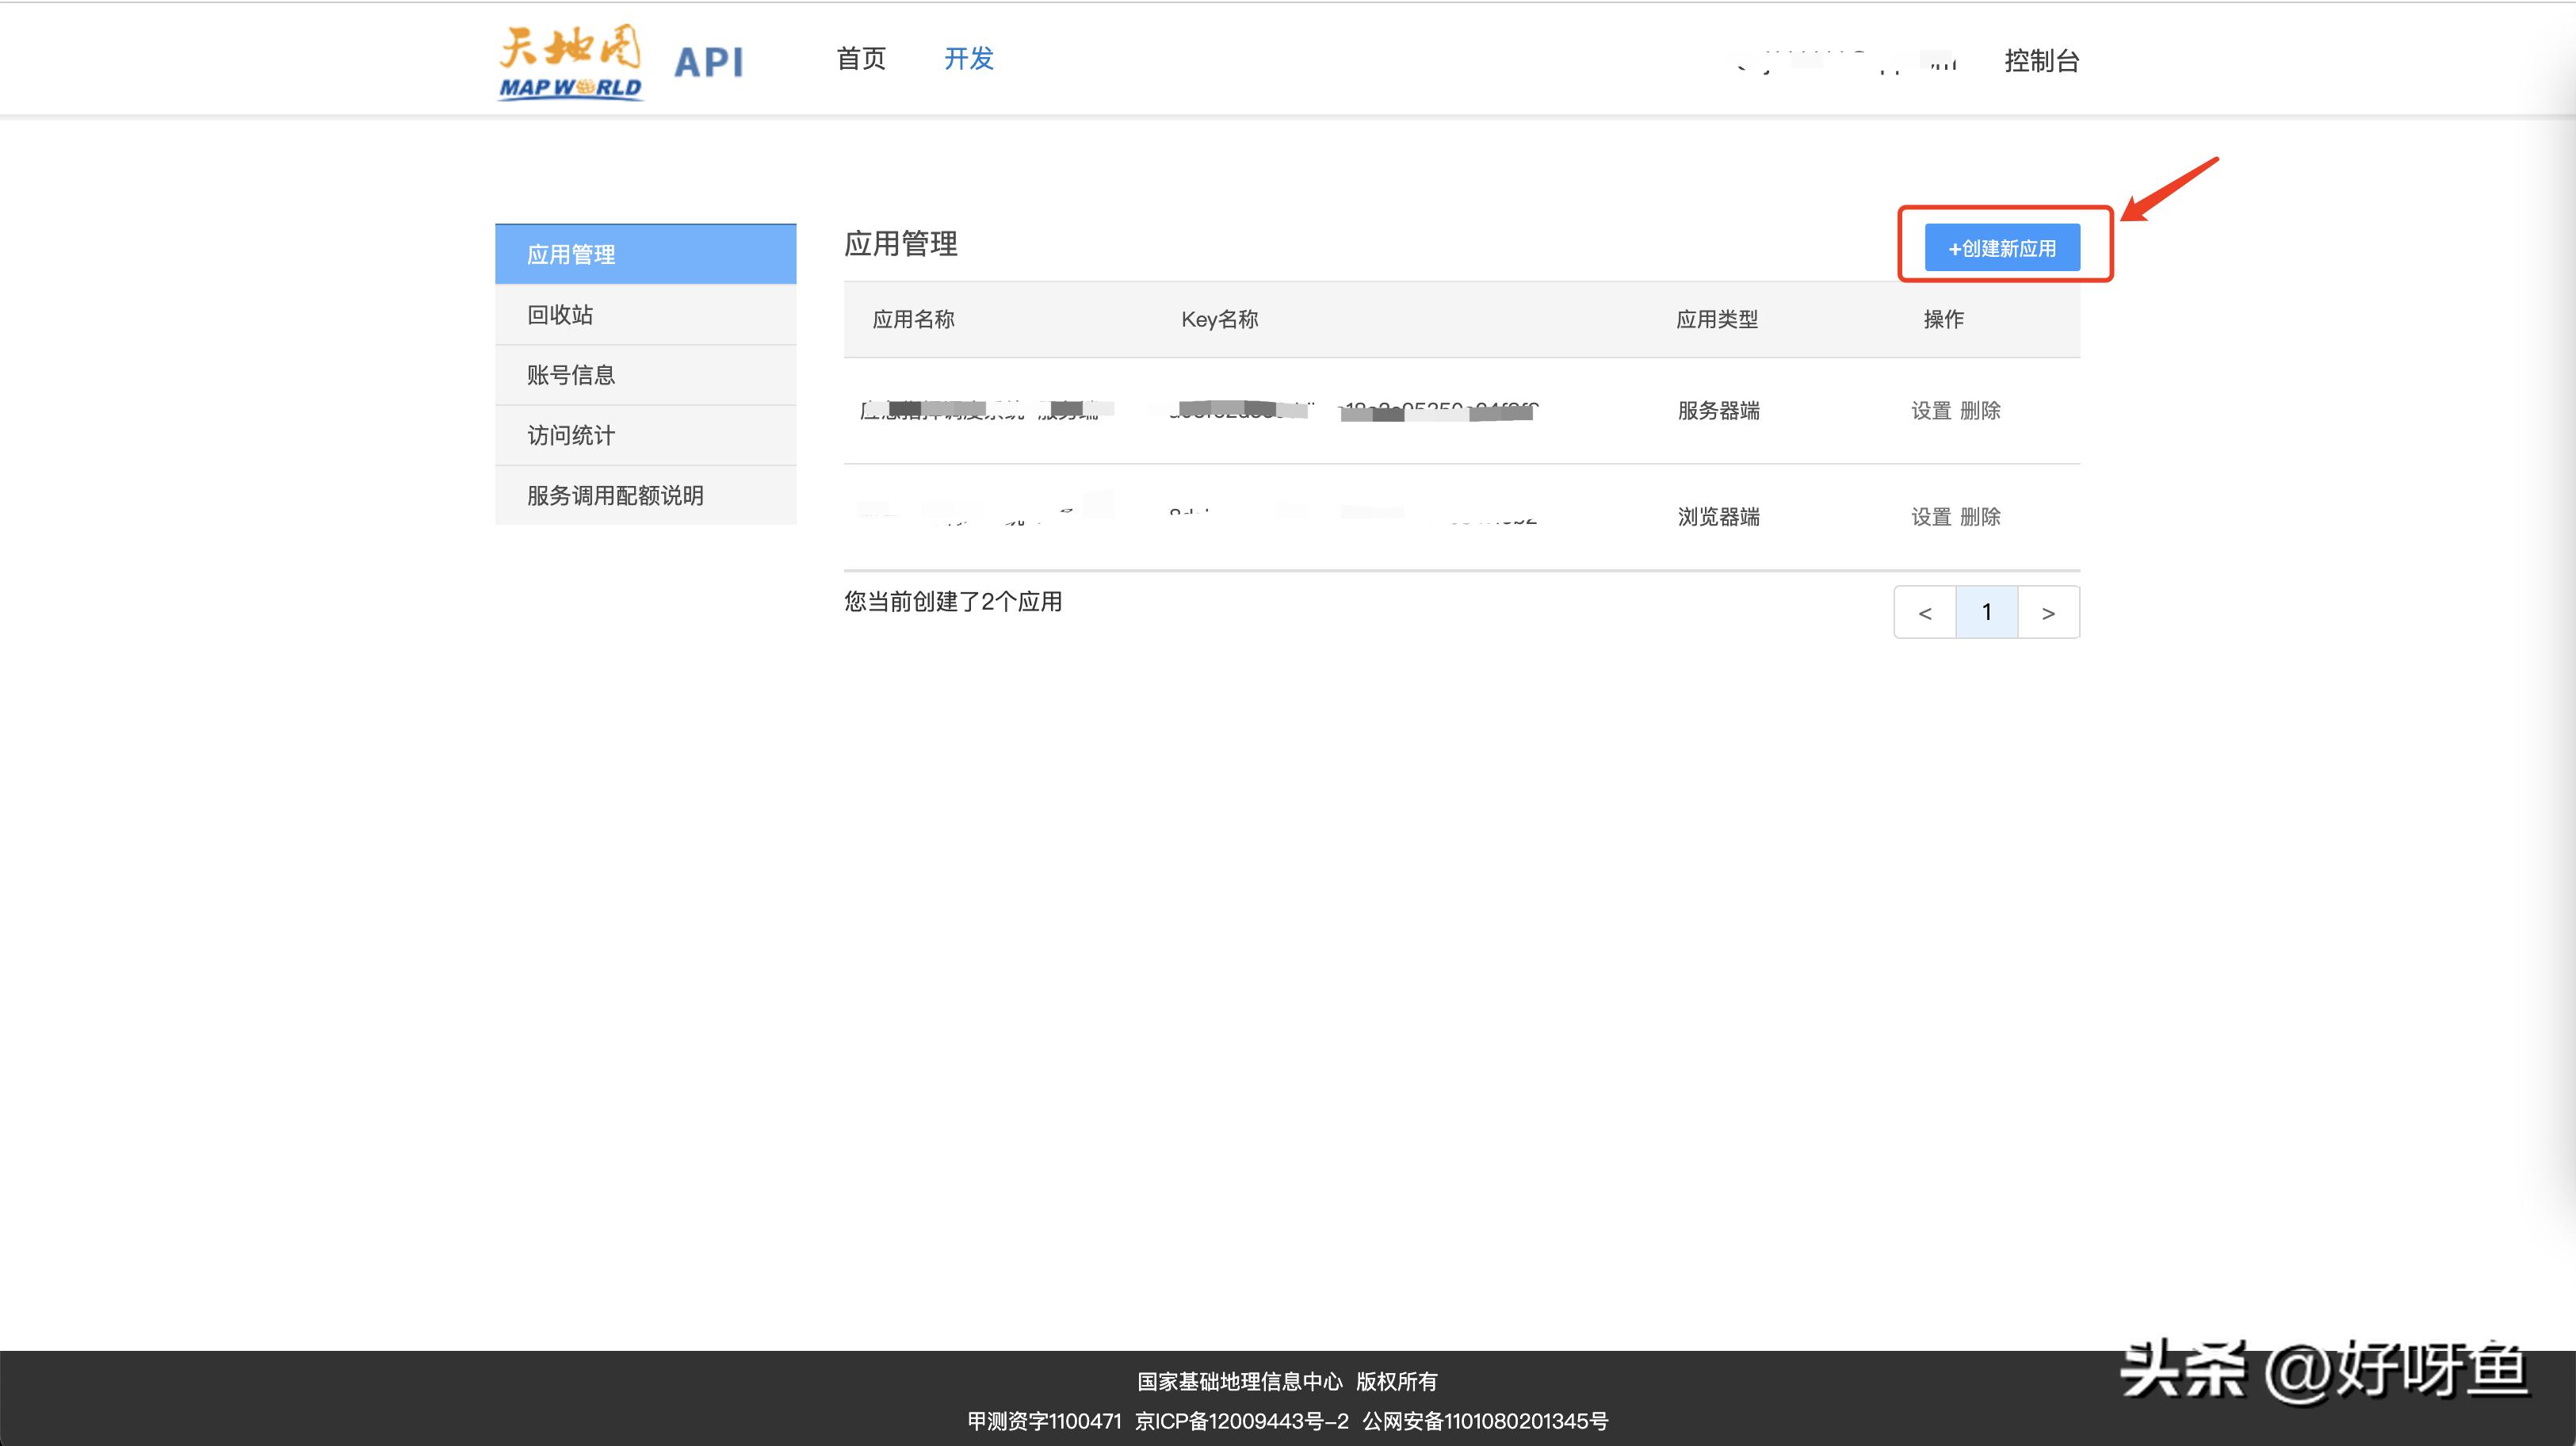The image size is (2576, 1446).
Task: Go to previous page with < arrow
Action: tap(1924, 611)
